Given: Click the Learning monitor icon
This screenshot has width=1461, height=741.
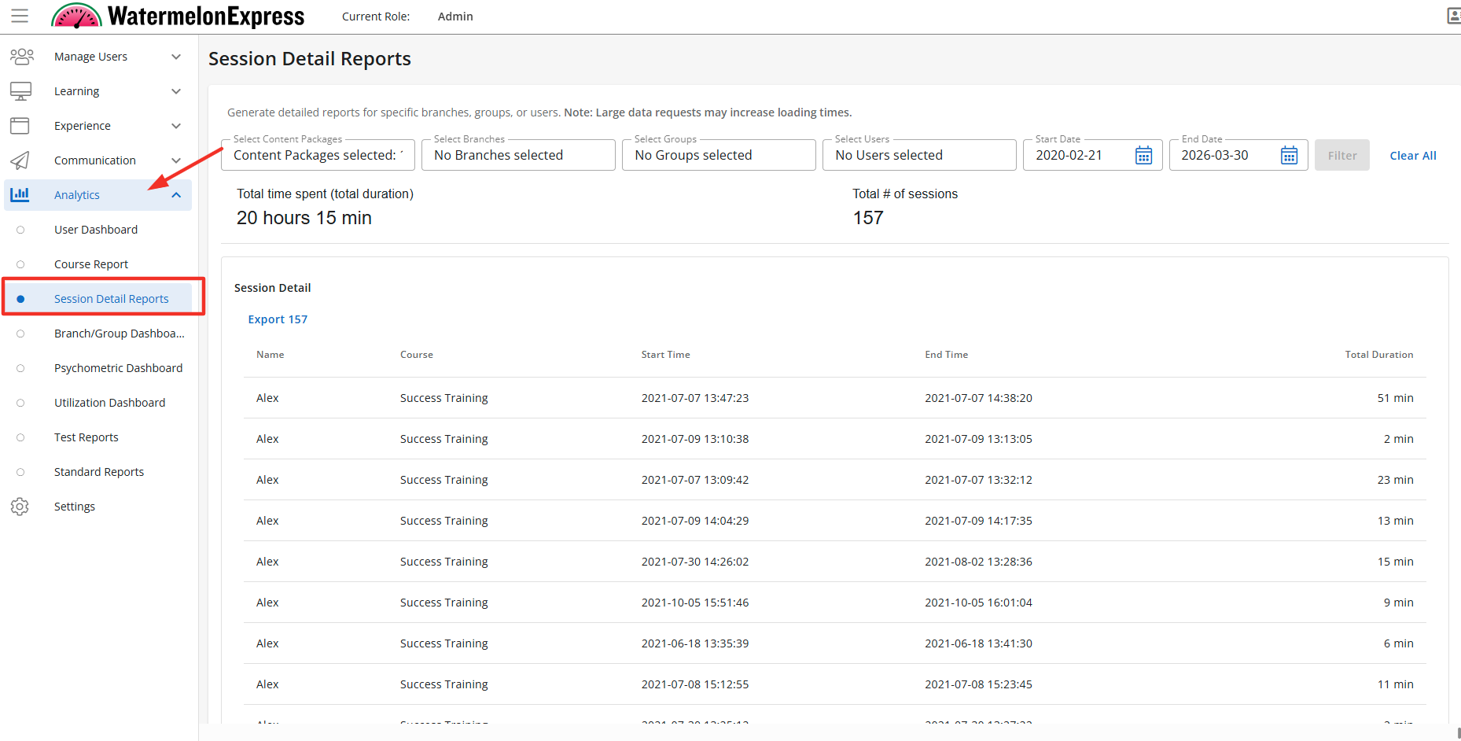Looking at the screenshot, I should point(21,91).
